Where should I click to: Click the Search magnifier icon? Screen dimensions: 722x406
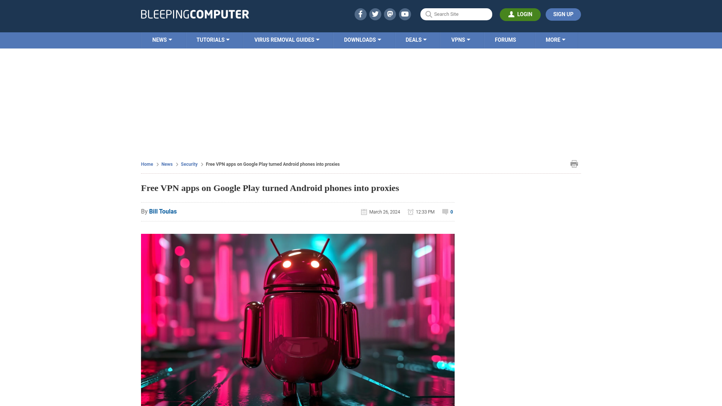(x=428, y=14)
